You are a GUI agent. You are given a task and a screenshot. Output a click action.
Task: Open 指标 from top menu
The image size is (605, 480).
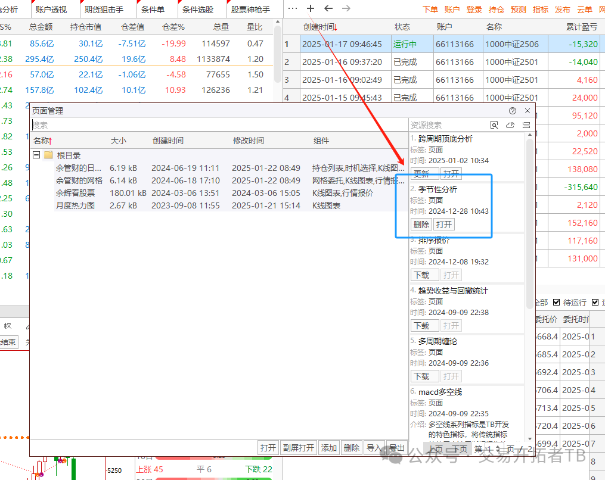point(540,10)
